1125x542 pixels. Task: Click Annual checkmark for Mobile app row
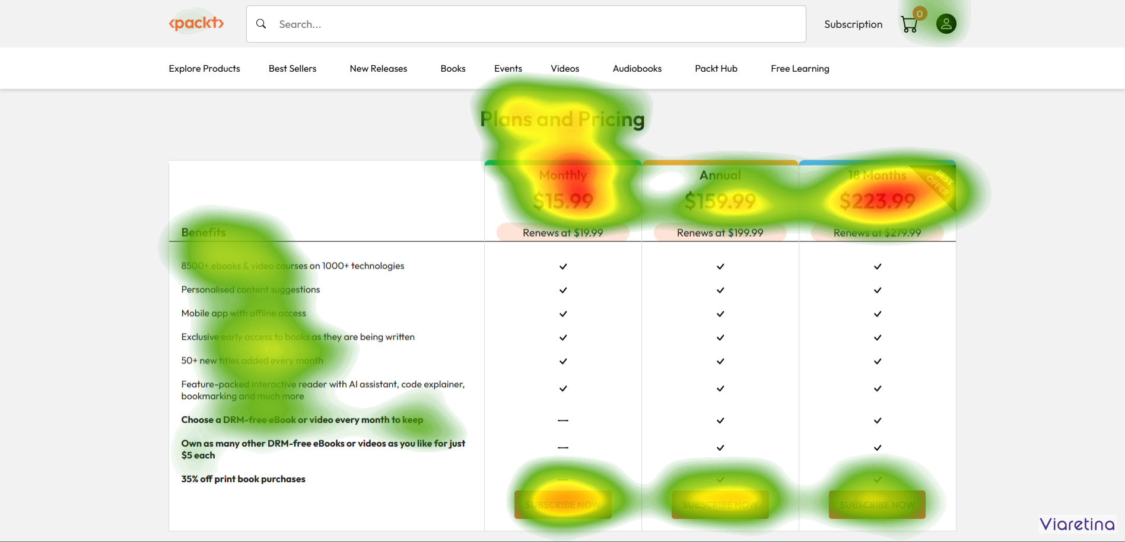(720, 314)
